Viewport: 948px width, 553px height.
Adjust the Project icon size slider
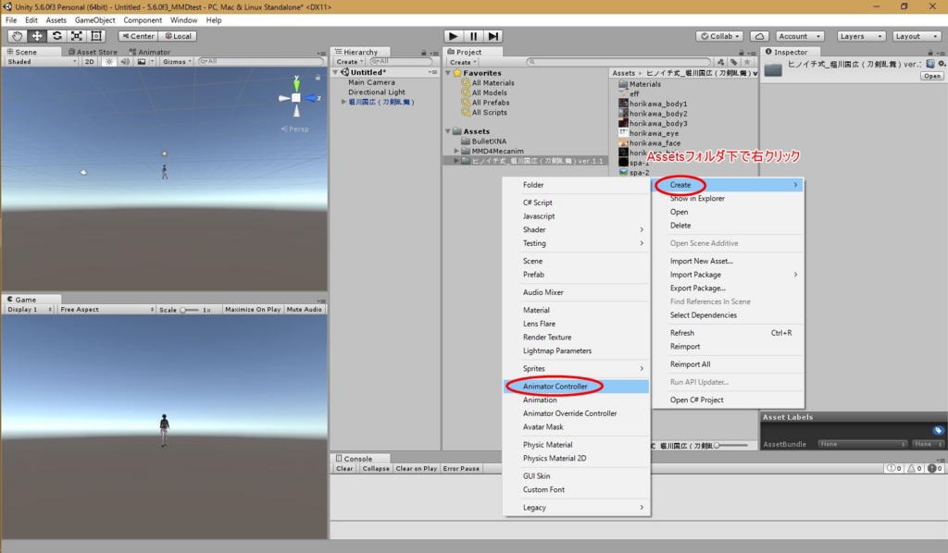(x=730, y=446)
